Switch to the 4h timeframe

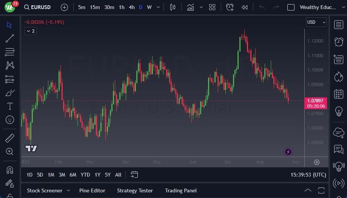point(131,7)
